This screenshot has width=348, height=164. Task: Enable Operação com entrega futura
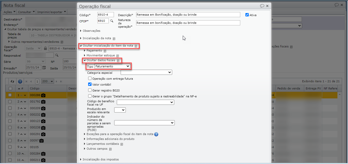click(90, 78)
